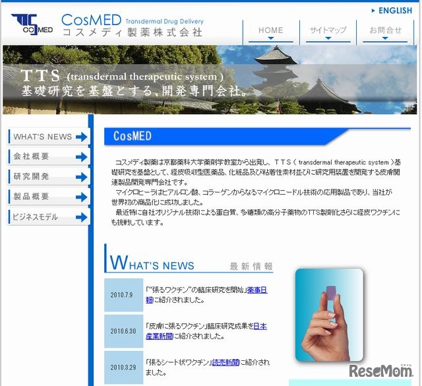Open 研究開発 in the sidebar
This screenshot has height=386, width=422.
click(49, 177)
